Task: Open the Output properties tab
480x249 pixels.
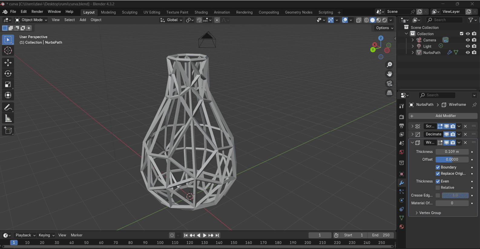Action: (402, 126)
